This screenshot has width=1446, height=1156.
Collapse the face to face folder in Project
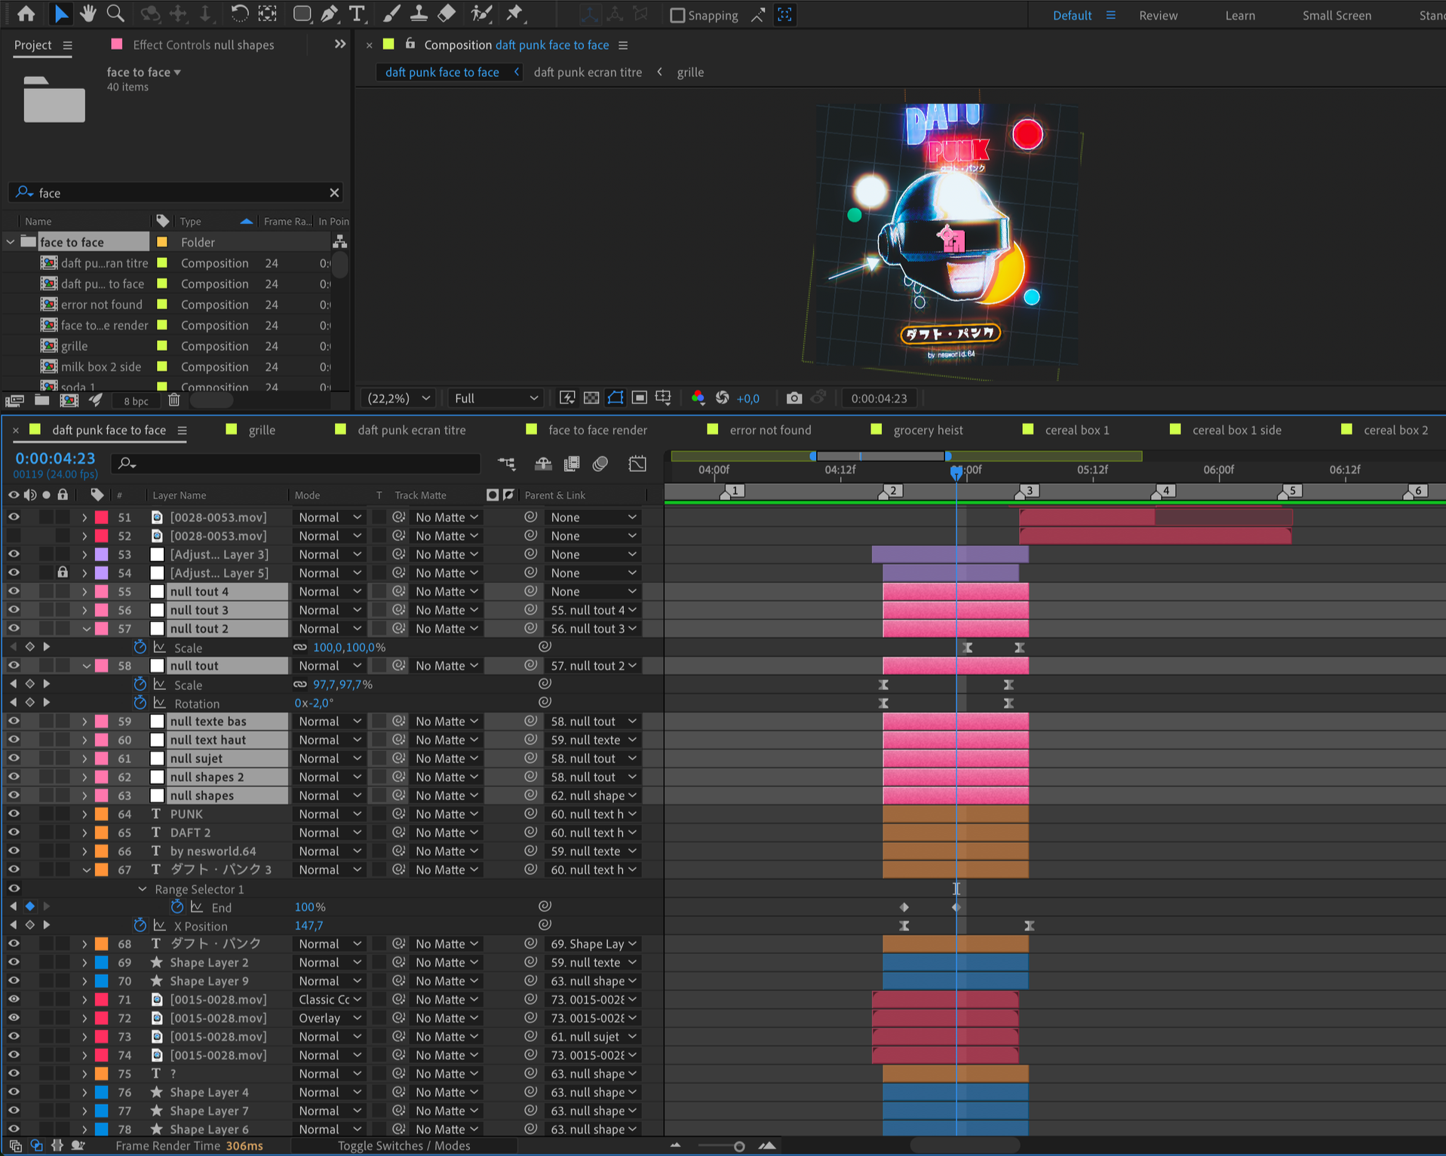pyautogui.click(x=11, y=242)
